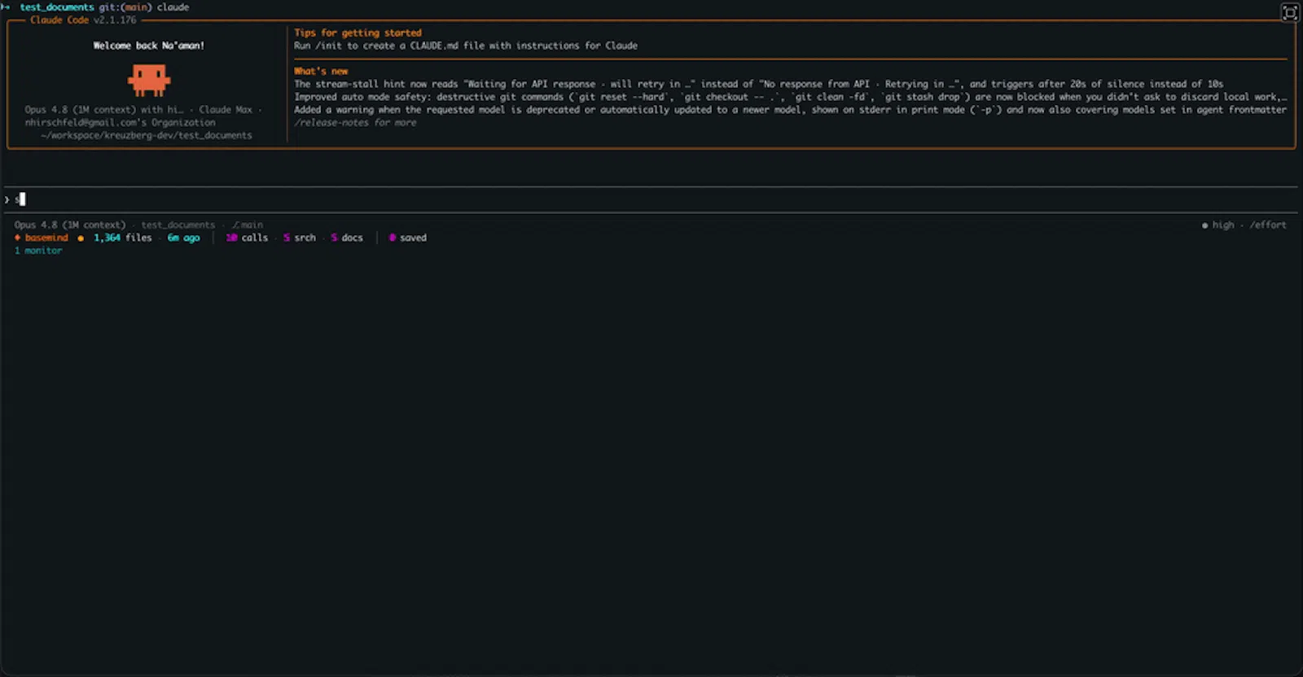
Task: Click the 'Added a warning' release note line
Action: (x=790, y=110)
